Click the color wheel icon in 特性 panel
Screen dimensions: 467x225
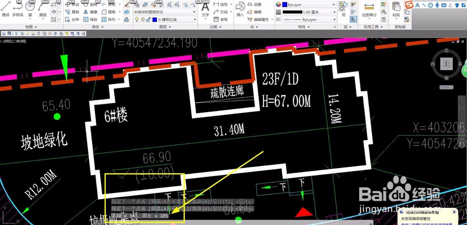[278, 5]
